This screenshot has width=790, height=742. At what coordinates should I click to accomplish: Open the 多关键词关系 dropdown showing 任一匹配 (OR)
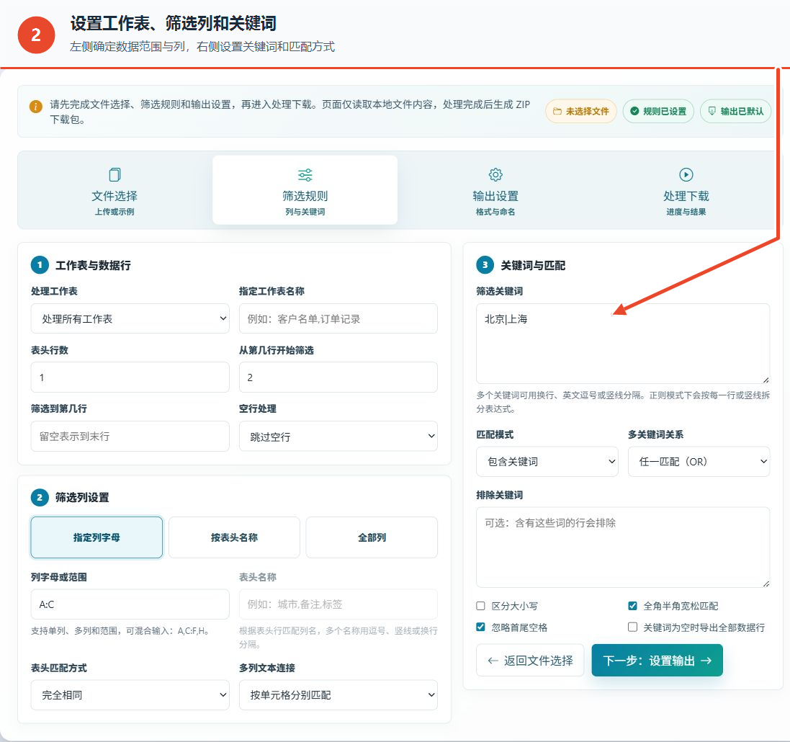coord(699,461)
